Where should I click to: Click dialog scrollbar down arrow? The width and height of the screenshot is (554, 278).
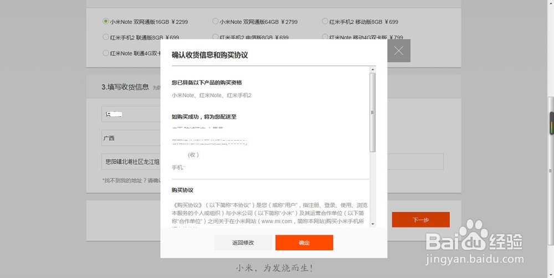[373, 224]
